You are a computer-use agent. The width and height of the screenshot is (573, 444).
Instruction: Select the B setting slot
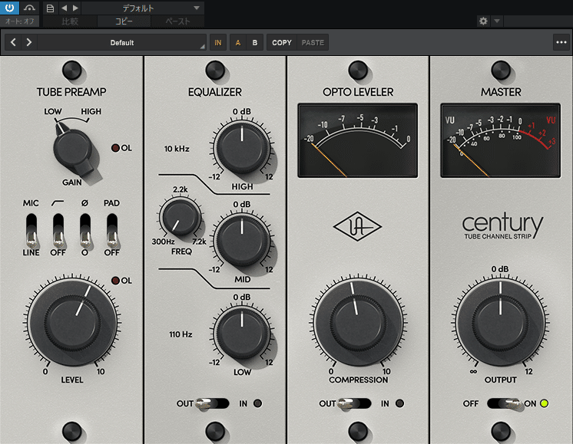click(x=255, y=43)
